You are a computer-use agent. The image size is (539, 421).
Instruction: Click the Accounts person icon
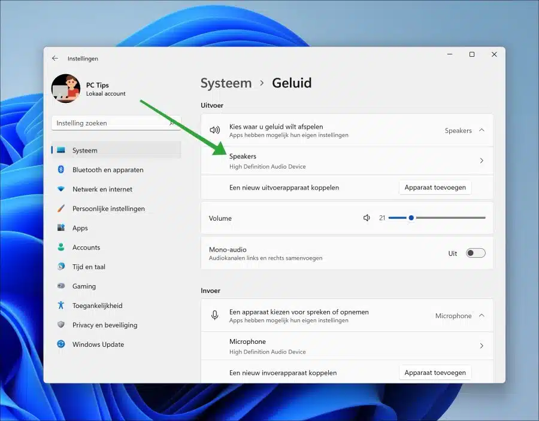(x=61, y=247)
